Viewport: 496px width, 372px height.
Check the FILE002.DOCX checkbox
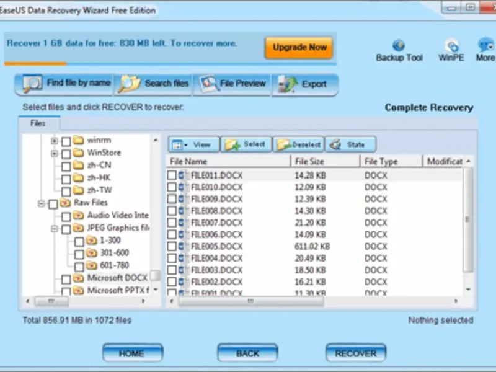click(x=172, y=282)
